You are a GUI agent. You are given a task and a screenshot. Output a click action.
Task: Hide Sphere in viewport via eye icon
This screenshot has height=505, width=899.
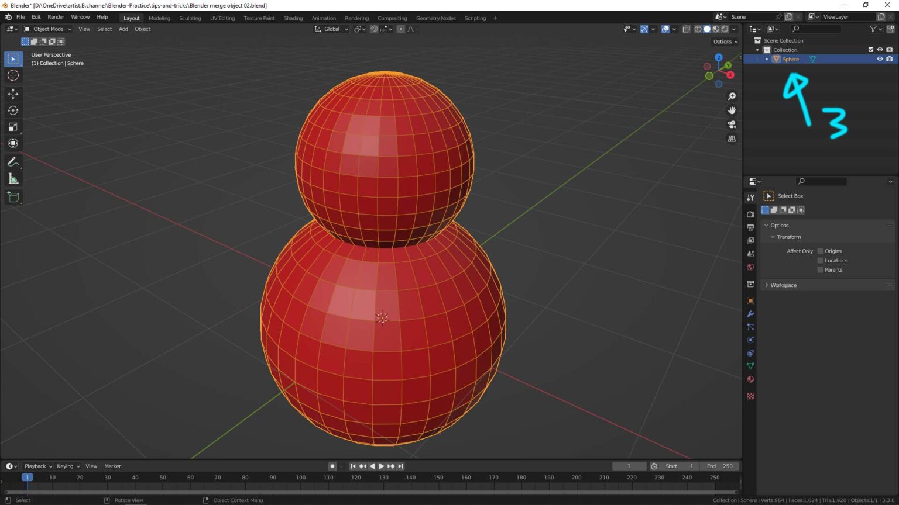point(880,59)
